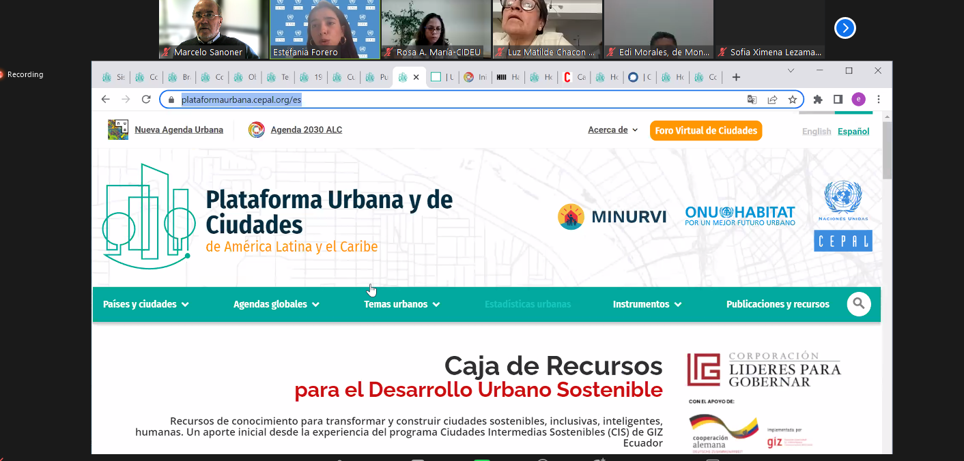Click the purple profile avatar in Chrome
Viewport: 964px width, 461px height.
pos(858,100)
